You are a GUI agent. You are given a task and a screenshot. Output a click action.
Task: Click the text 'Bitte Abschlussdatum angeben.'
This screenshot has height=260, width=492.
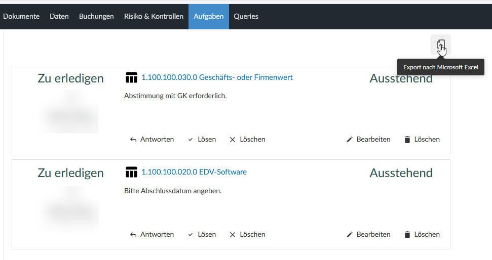click(x=173, y=191)
